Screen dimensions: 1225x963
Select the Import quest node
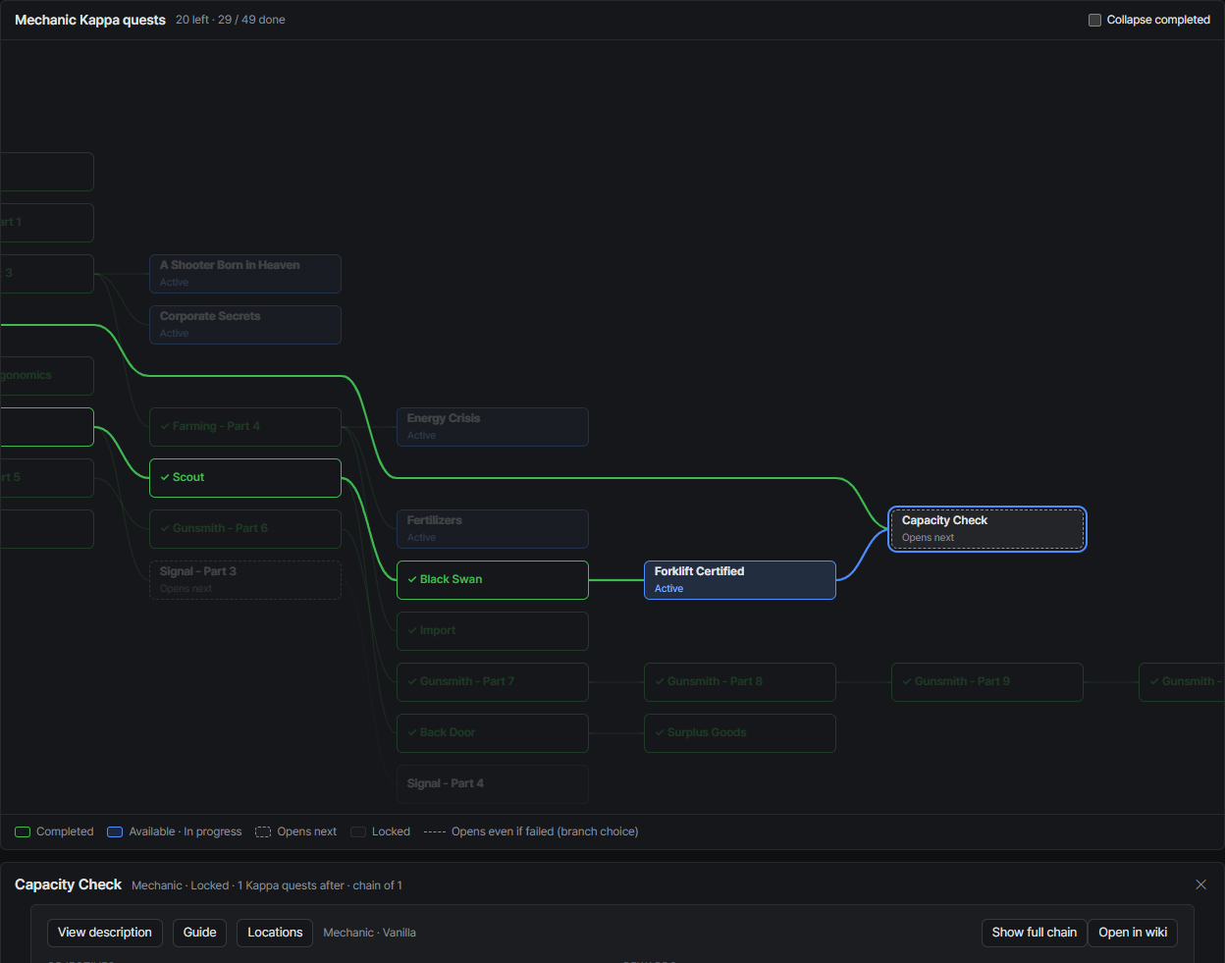(x=493, y=631)
